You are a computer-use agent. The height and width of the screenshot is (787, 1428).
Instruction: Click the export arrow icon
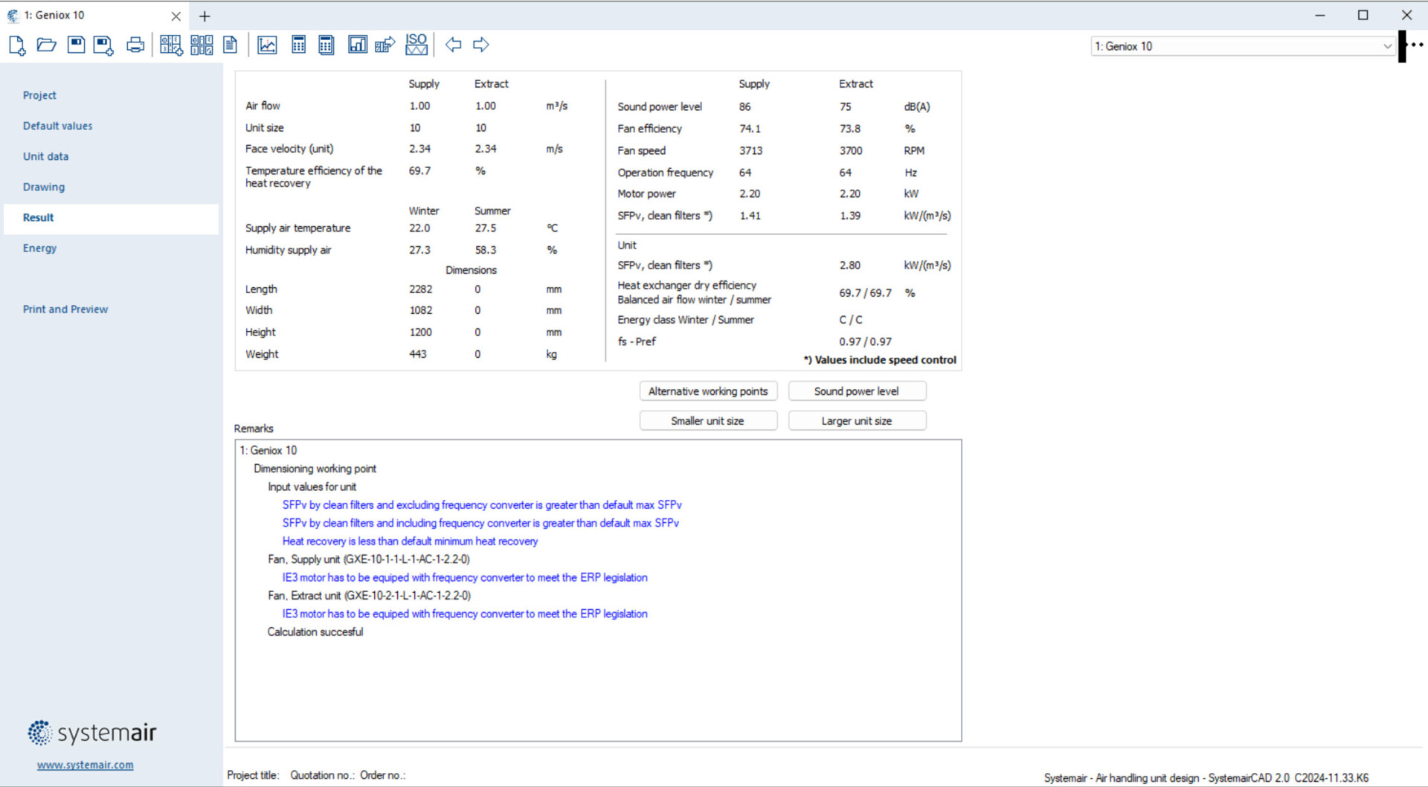385,45
